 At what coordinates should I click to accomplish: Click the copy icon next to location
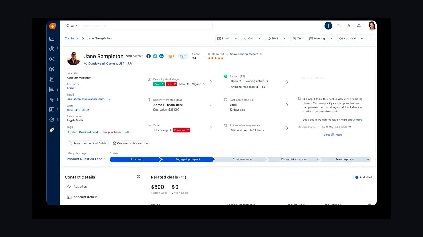130,64
